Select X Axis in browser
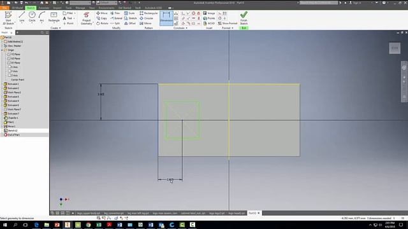The height and width of the screenshot is (229, 408). pyautogui.click(x=13, y=67)
